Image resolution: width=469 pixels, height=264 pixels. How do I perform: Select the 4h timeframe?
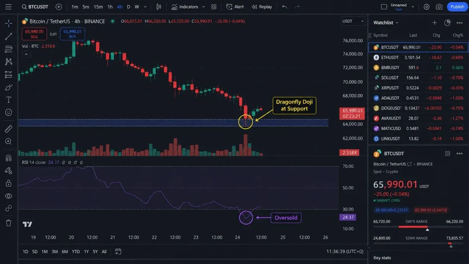pyautogui.click(x=120, y=7)
